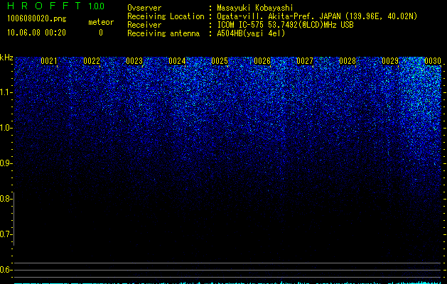Click time marker 0026
Screen dimensions: 447x284
tap(262, 61)
